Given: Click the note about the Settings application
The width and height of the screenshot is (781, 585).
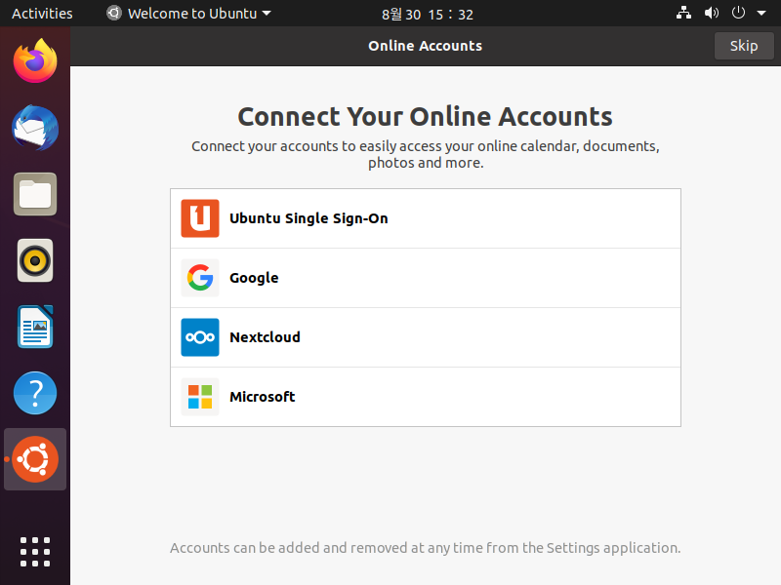Looking at the screenshot, I should point(426,548).
